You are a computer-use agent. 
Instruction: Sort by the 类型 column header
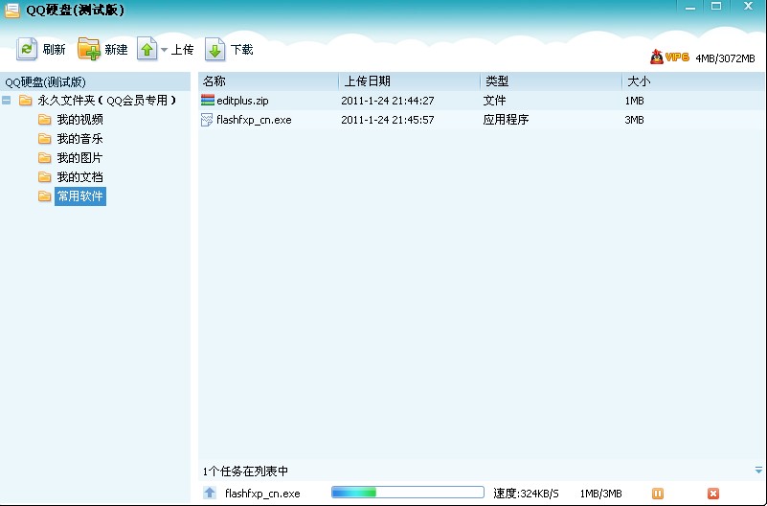[x=551, y=81]
